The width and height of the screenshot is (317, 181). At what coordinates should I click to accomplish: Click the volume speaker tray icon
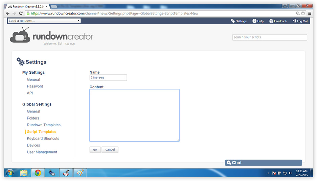290,173
